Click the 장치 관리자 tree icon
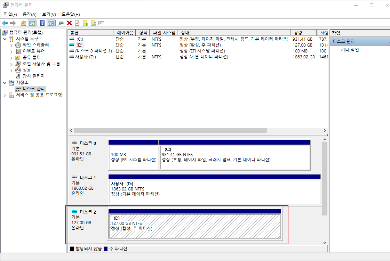Viewport: 390px width, 261px height. point(18,76)
